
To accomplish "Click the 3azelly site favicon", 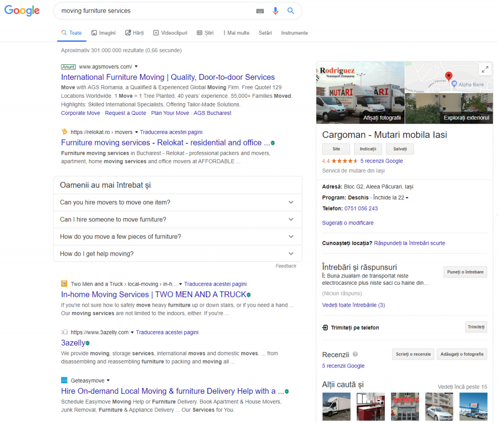I will pos(64,332).
